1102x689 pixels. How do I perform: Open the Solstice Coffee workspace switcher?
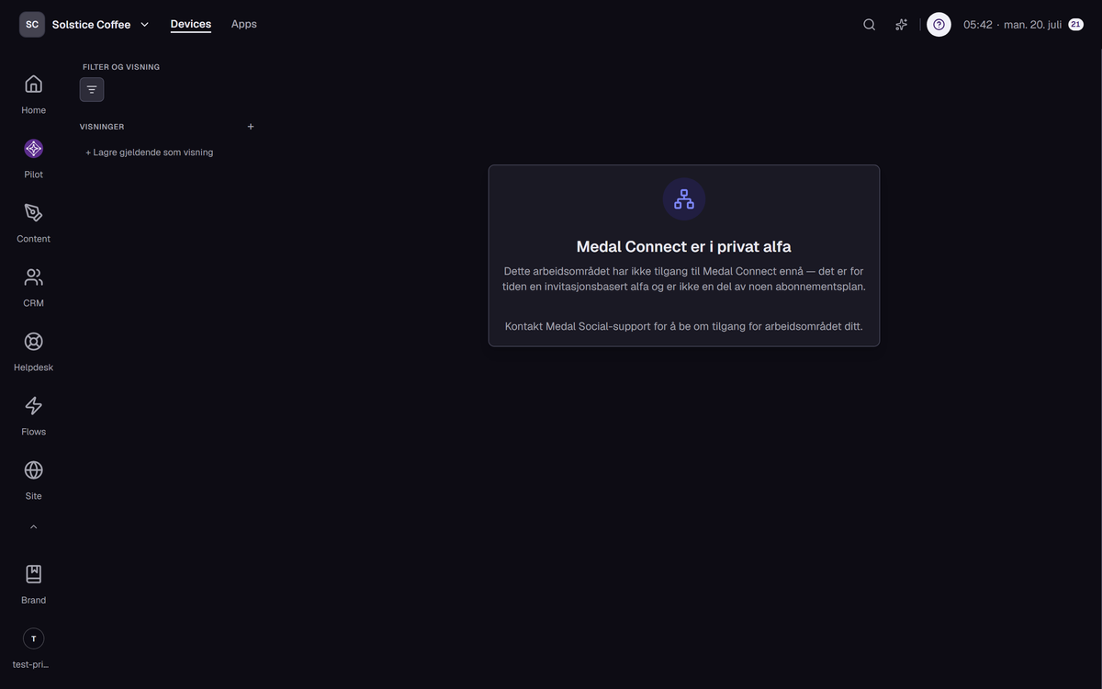pyautogui.click(x=100, y=25)
